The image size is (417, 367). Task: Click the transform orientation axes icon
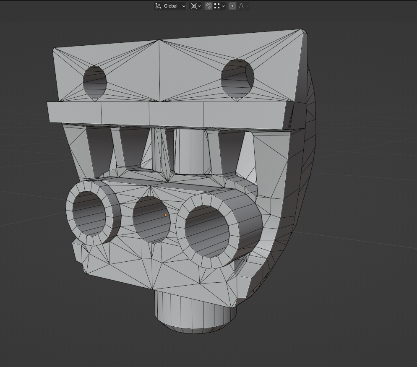point(158,6)
